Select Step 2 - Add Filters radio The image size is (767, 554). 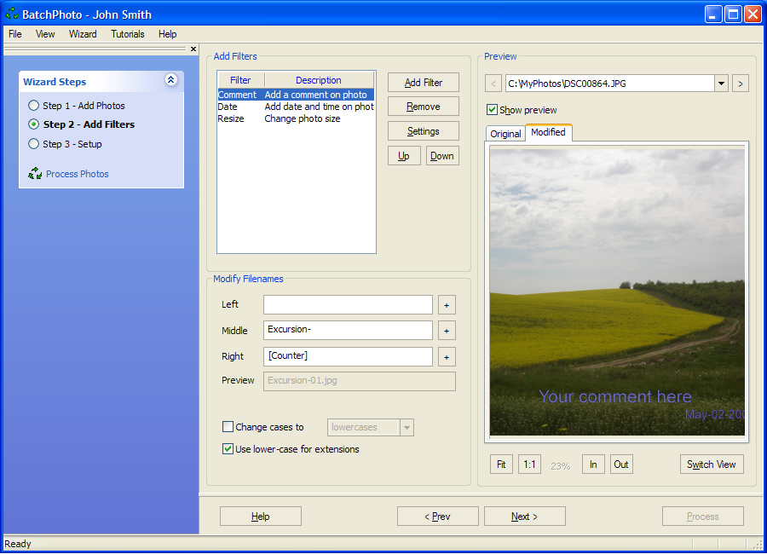pyautogui.click(x=33, y=124)
